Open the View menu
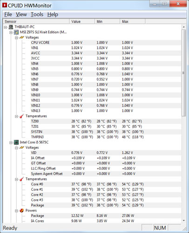Image resolution: width=189 pixels, height=233 pixels. (21, 14)
